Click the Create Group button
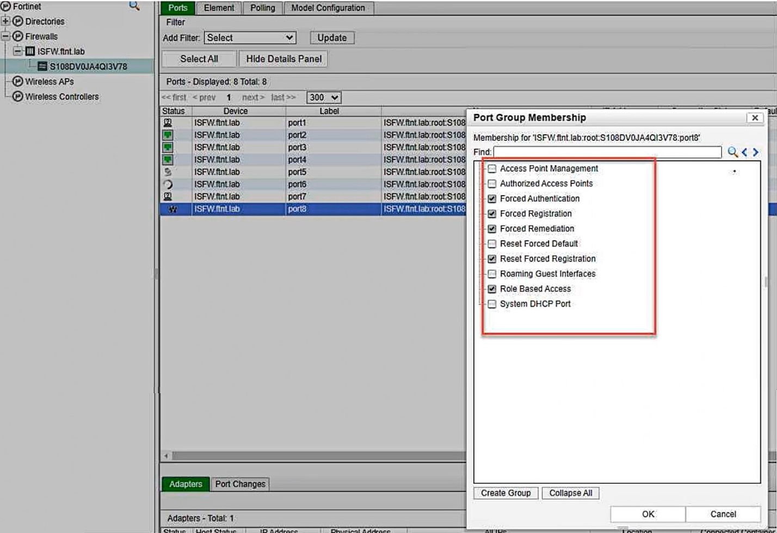 click(505, 493)
